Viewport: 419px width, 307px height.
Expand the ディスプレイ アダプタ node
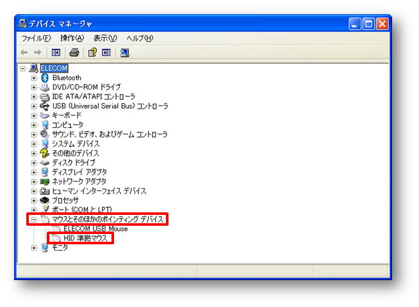(34, 172)
